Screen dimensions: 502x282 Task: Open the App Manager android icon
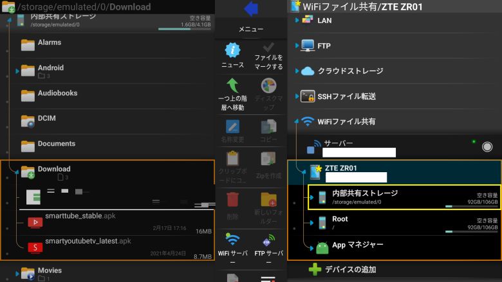(x=322, y=247)
